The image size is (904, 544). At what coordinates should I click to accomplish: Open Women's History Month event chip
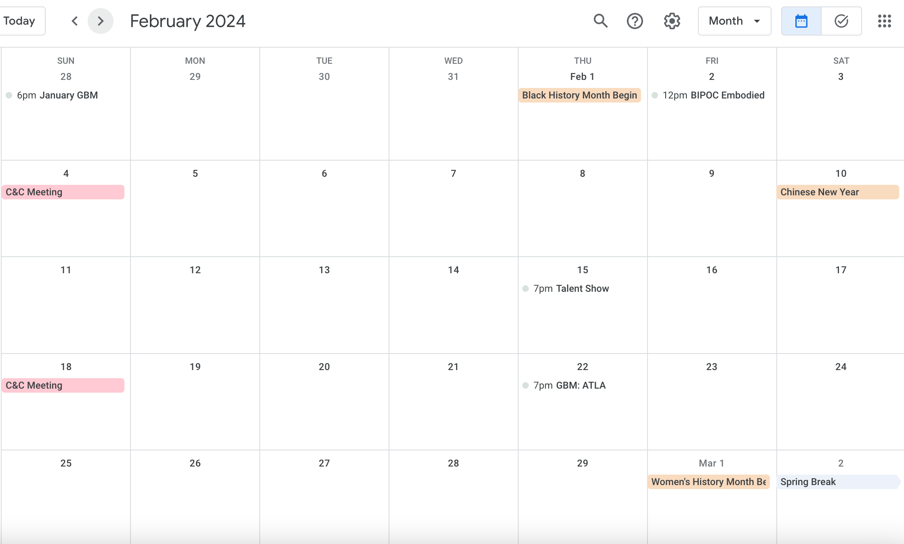coord(708,482)
